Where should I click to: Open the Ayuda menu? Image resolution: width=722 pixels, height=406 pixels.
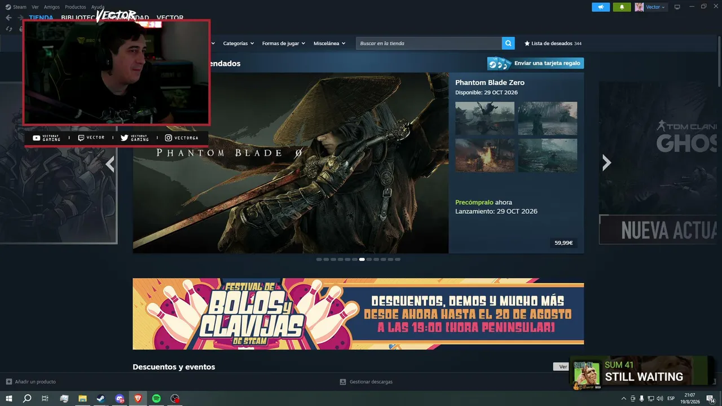(98, 7)
